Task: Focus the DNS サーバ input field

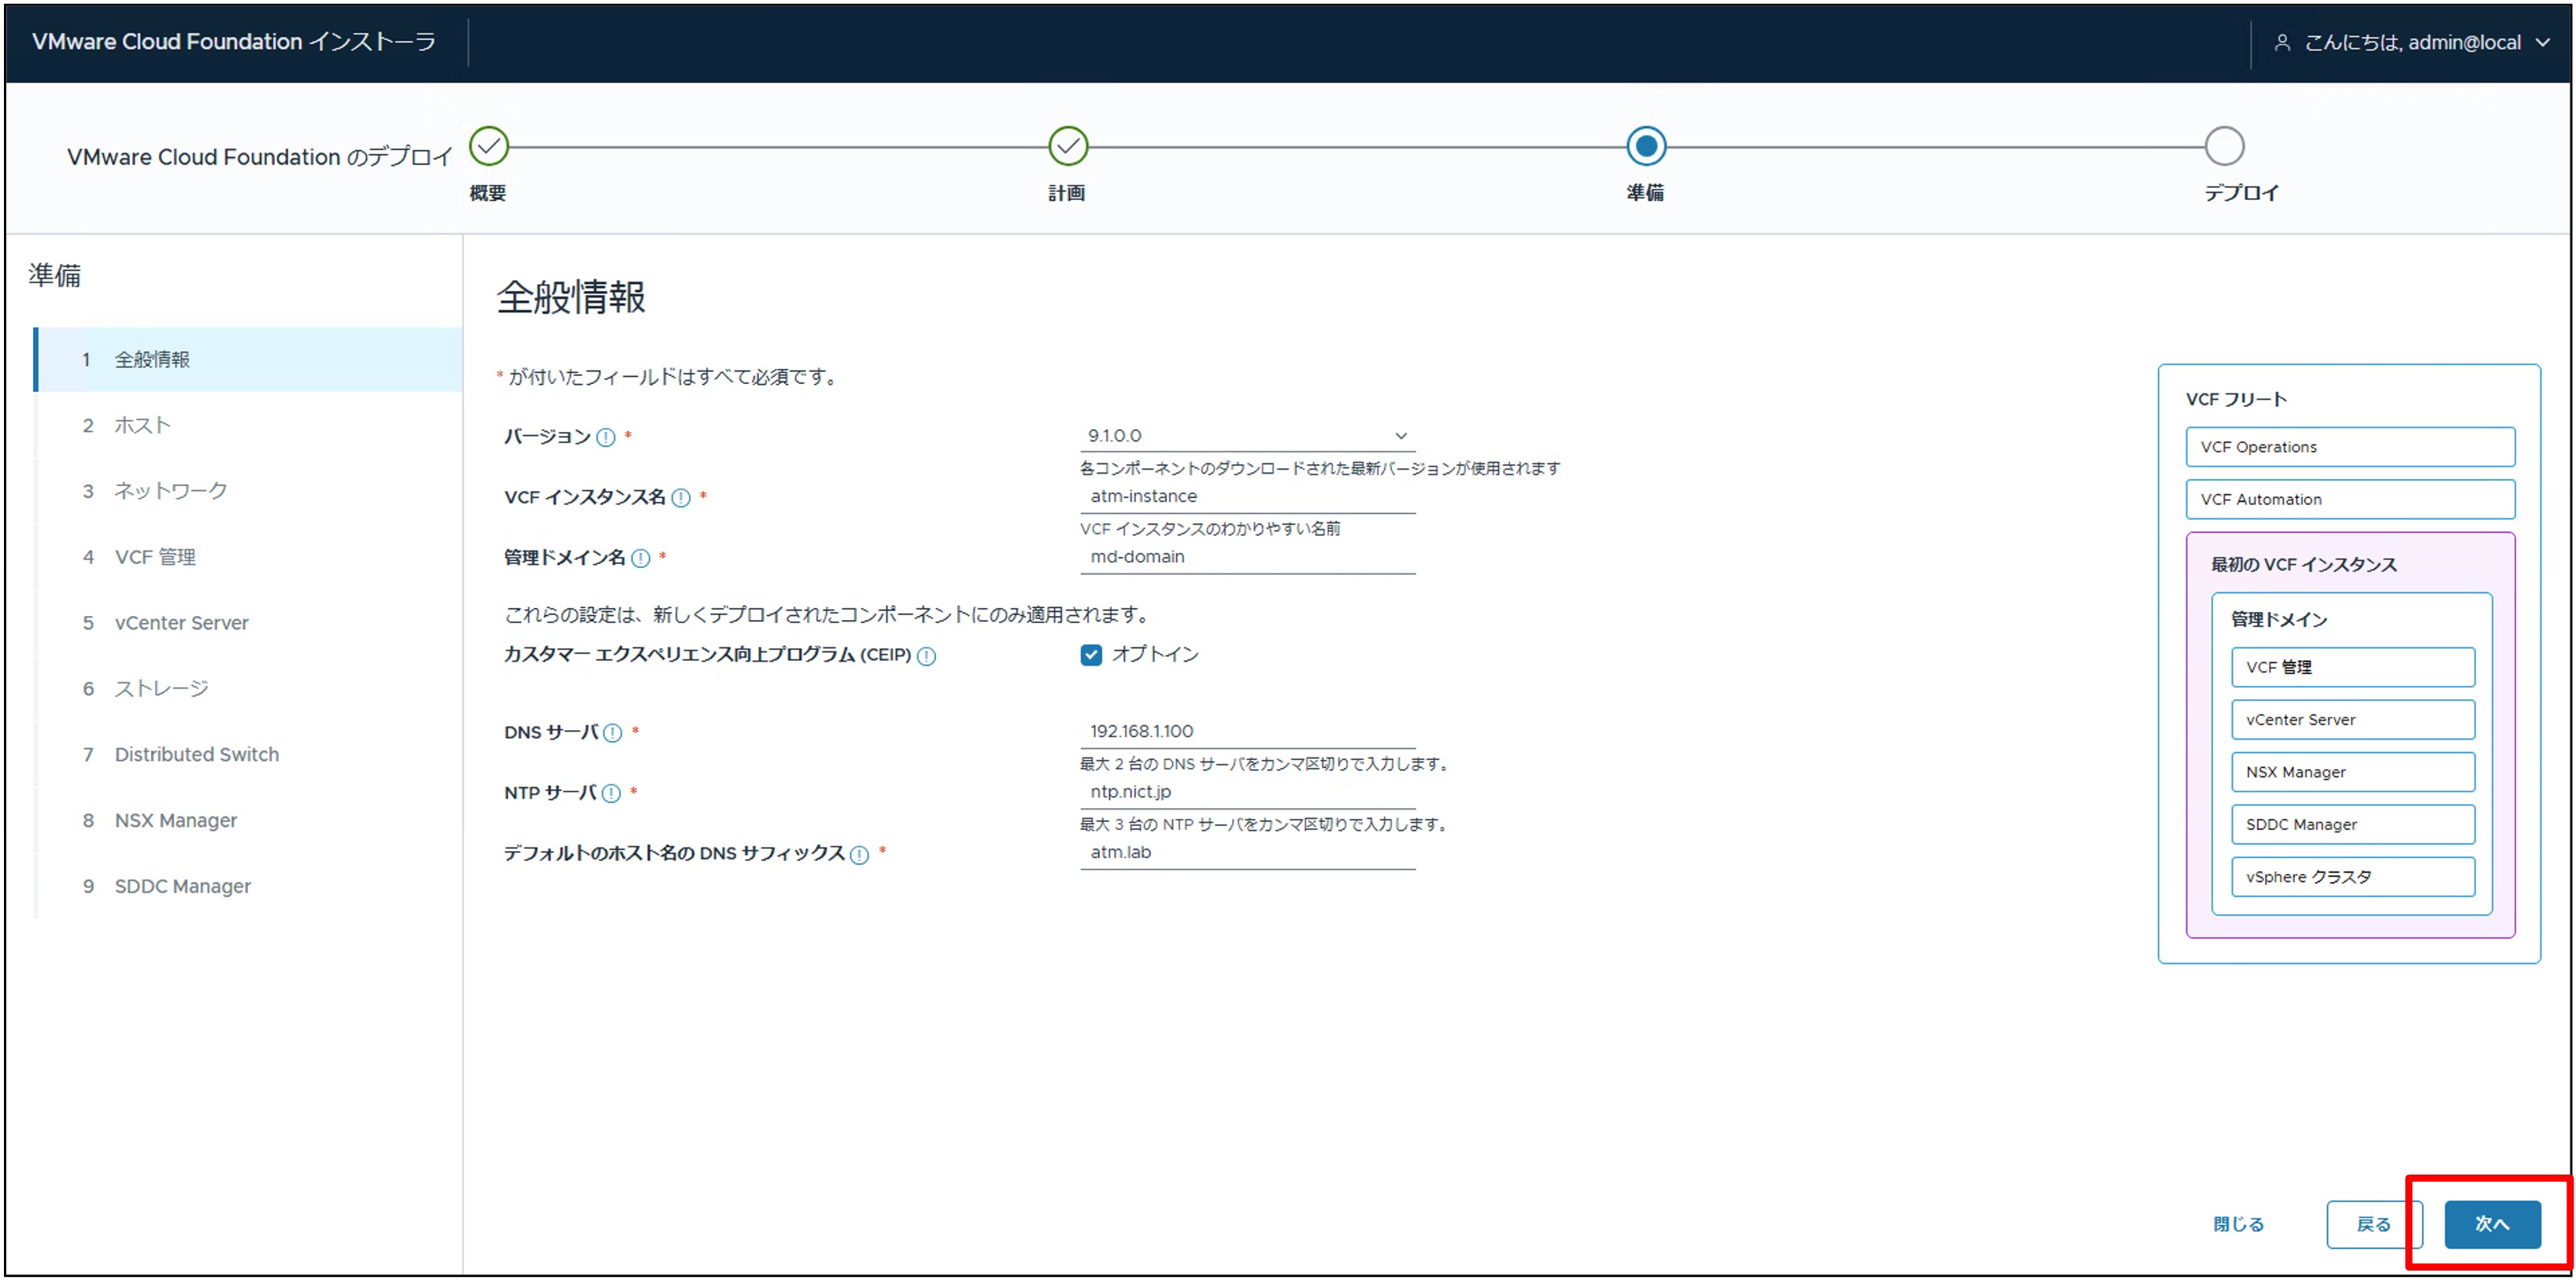Action: 1247,732
